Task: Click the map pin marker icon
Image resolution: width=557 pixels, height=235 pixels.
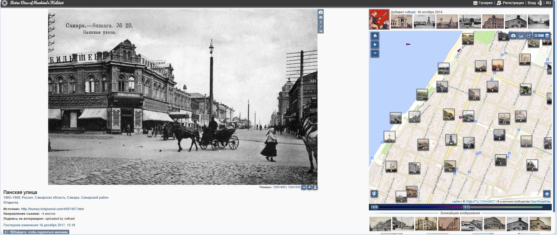Action: click(x=374, y=194)
